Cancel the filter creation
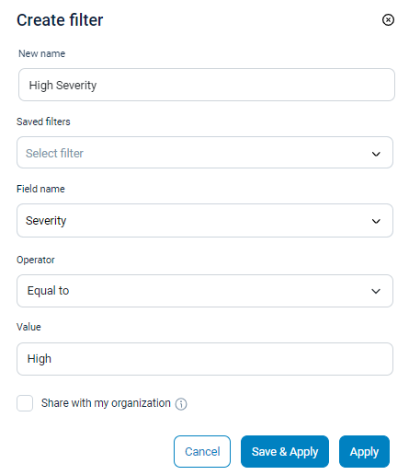Screen dimensions: 409x475 click(x=202, y=451)
